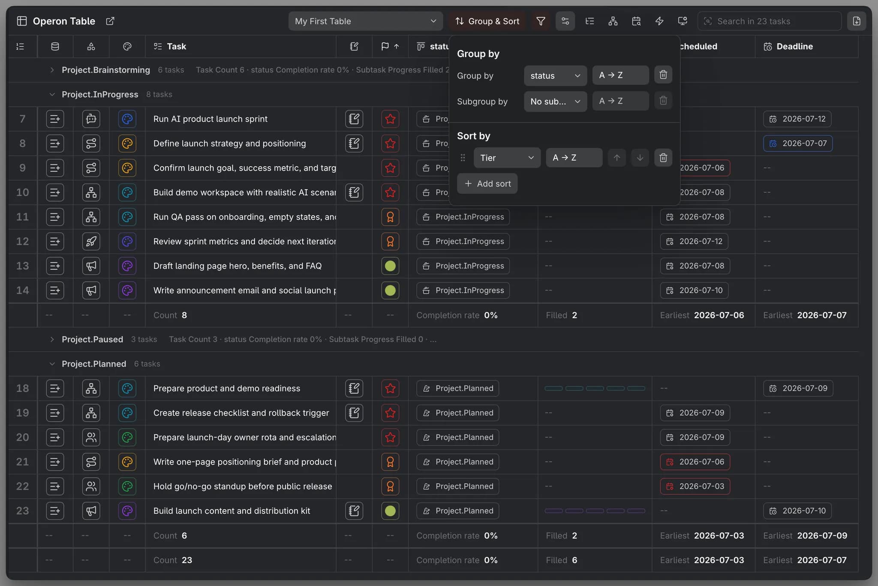Open the No sub... subgroup dropdown
The height and width of the screenshot is (586, 878).
pyautogui.click(x=555, y=102)
